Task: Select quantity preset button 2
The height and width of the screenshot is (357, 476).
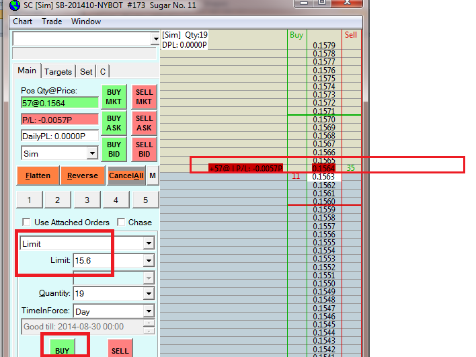Action: pyautogui.click(x=57, y=200)
